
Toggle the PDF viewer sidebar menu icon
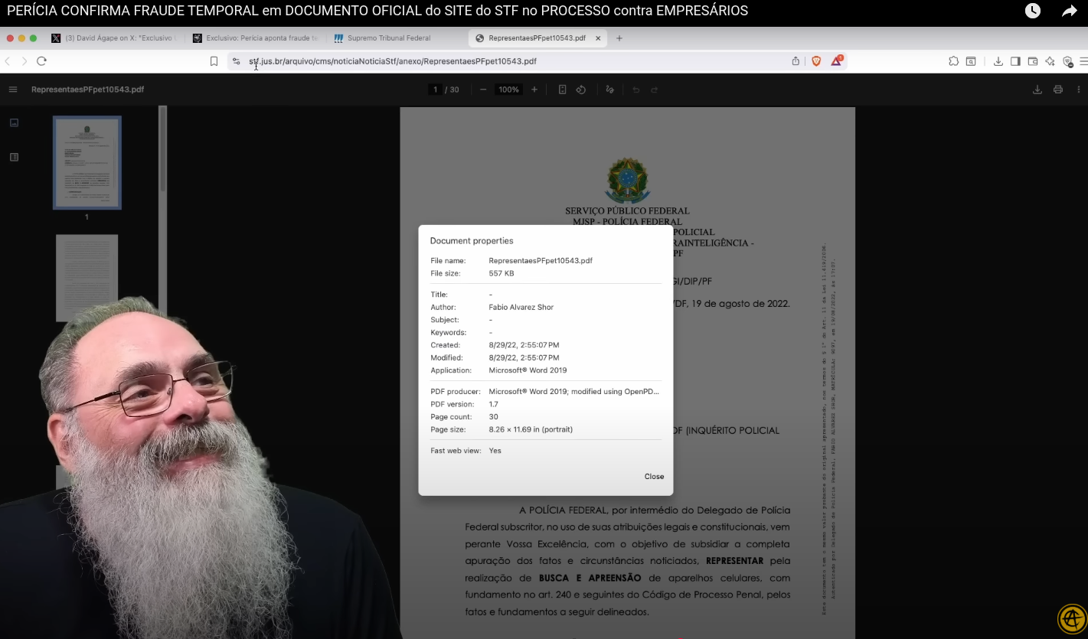(13, 90)
